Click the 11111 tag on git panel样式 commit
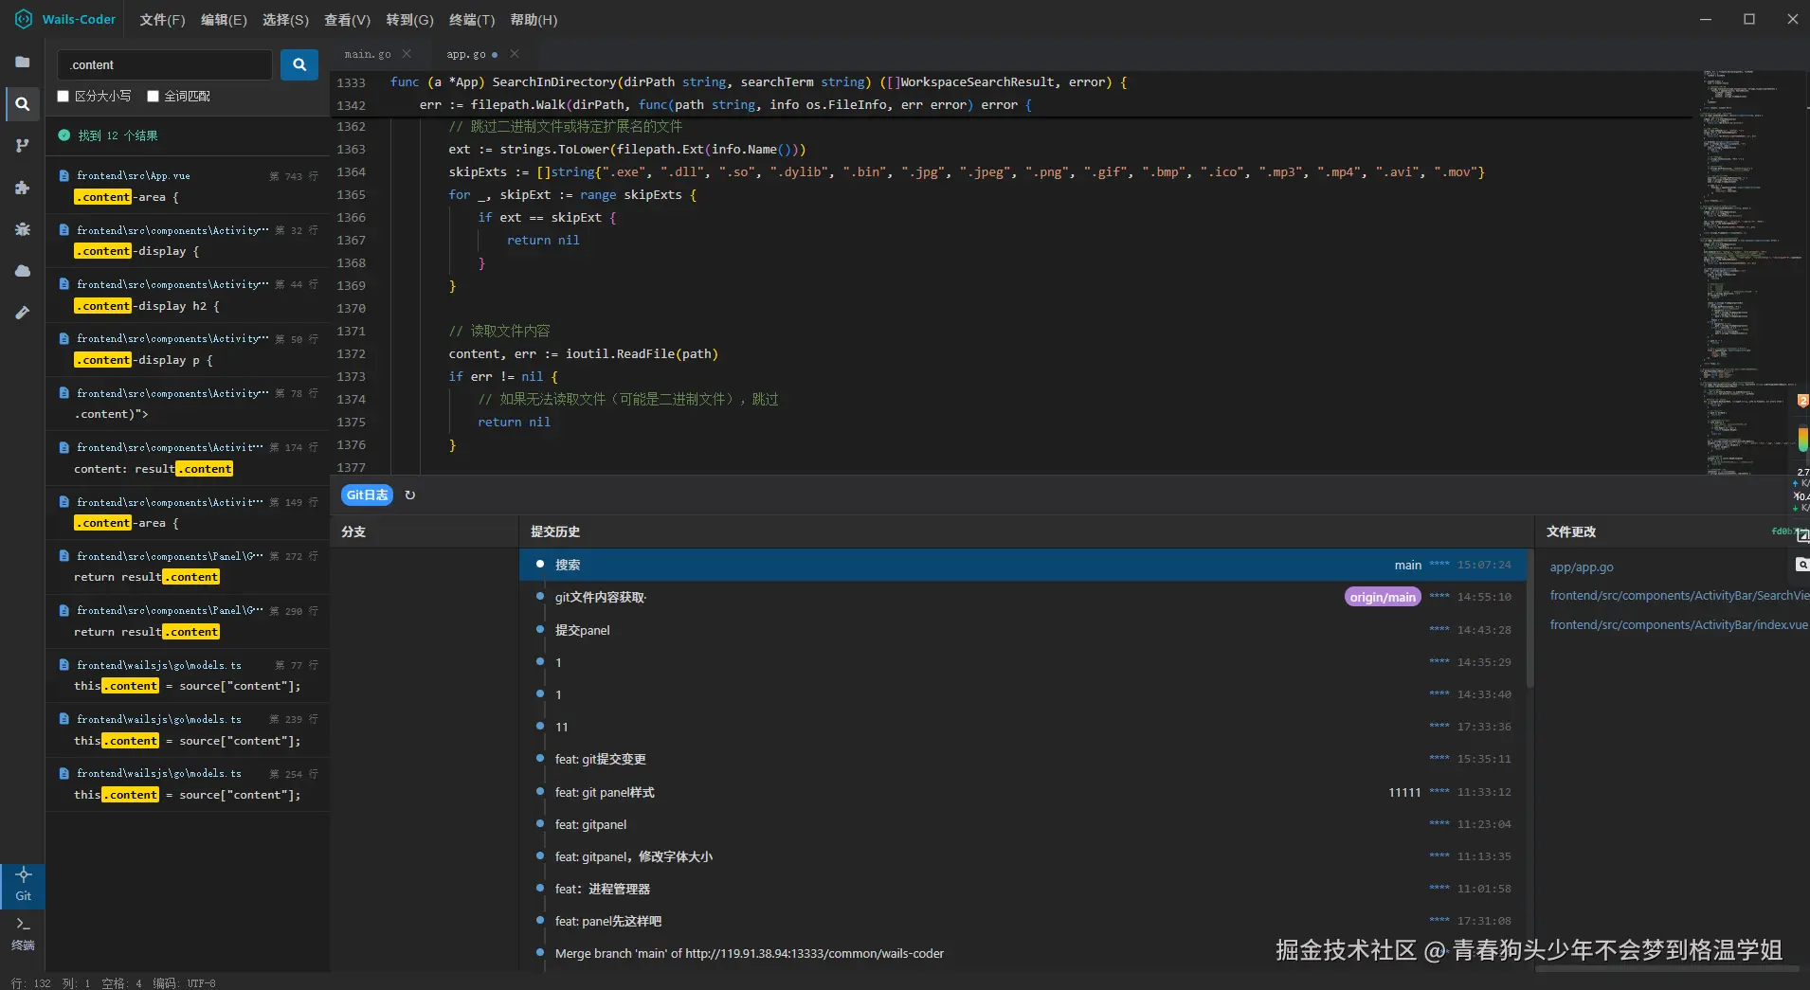The width and height of the screenshot is (1810, 990). pyautogui.click(x=1404, y=793)
